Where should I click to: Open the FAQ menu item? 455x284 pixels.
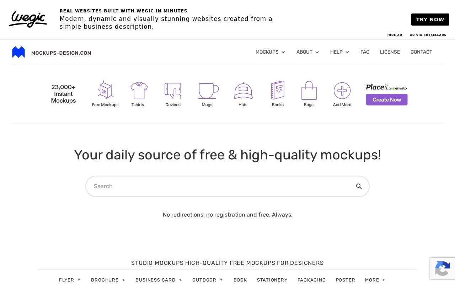click(x=365, y=52)
